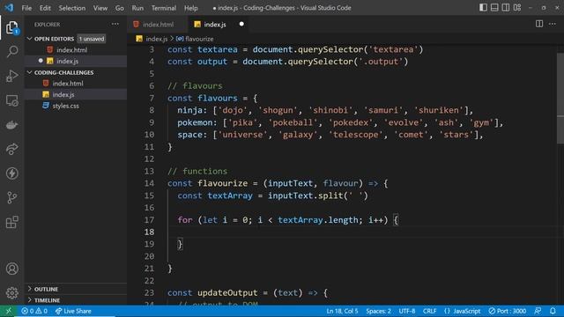Open the editor More Actions ellipsis
Viewport: 564px width, 317px height.
[553, 24]
